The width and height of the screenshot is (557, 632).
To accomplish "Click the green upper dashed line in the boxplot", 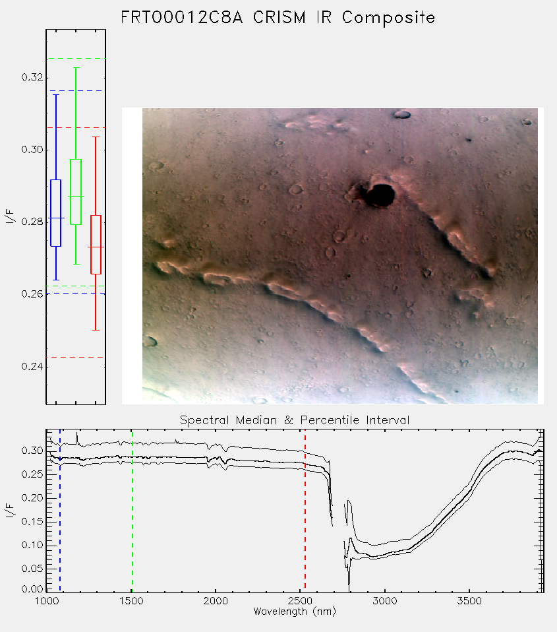I will [76, 59].
